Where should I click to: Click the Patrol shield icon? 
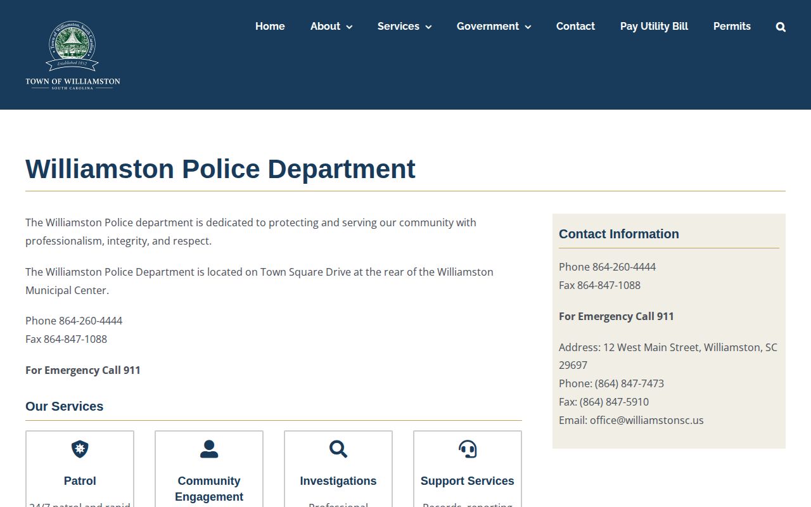tap(80, 449)
